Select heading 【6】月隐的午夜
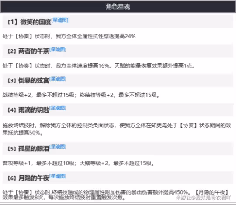236x205 pixels. point(28,178)
